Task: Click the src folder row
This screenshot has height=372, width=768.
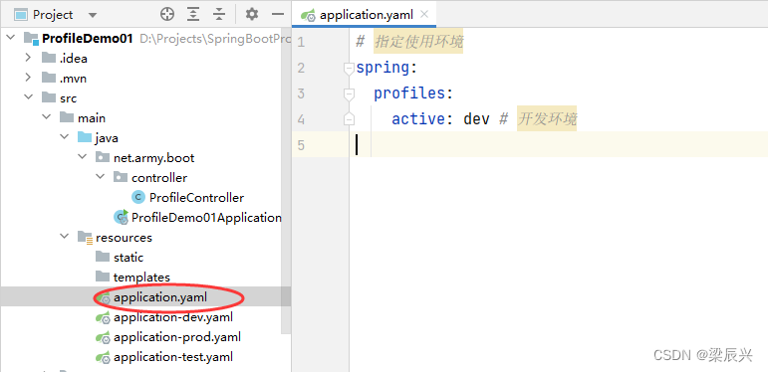Action: [145, 97]
